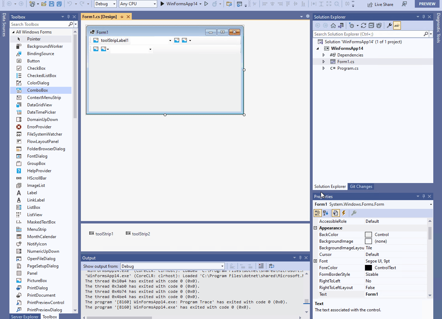
Task: Collapse the Appearance category in Properties
Action: pos(315,228)
